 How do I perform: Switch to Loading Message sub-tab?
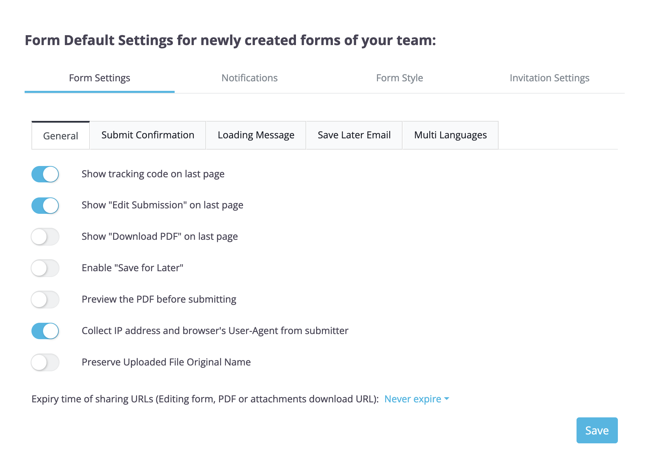tap(256, 135)
